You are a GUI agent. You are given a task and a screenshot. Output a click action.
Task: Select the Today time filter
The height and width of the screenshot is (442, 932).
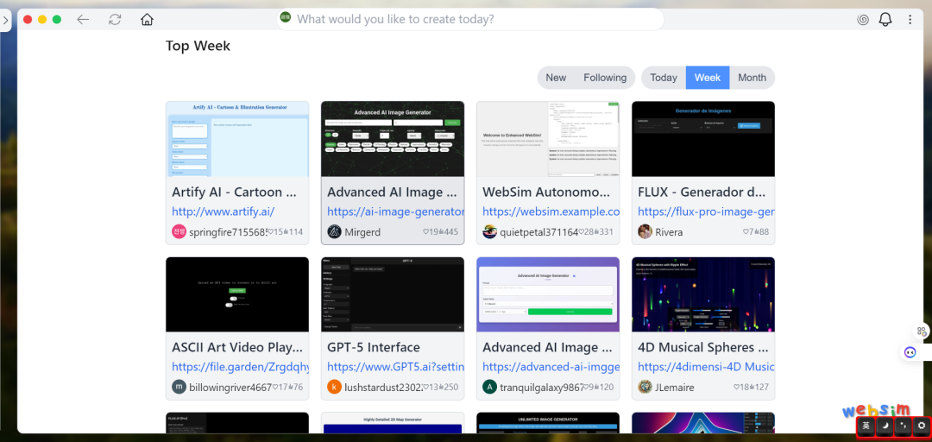click(664, 78)
